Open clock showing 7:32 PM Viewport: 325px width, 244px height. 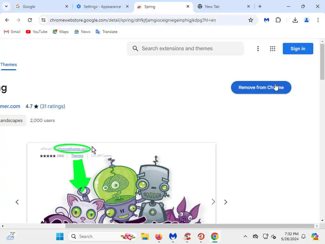[x=290, y=236]
